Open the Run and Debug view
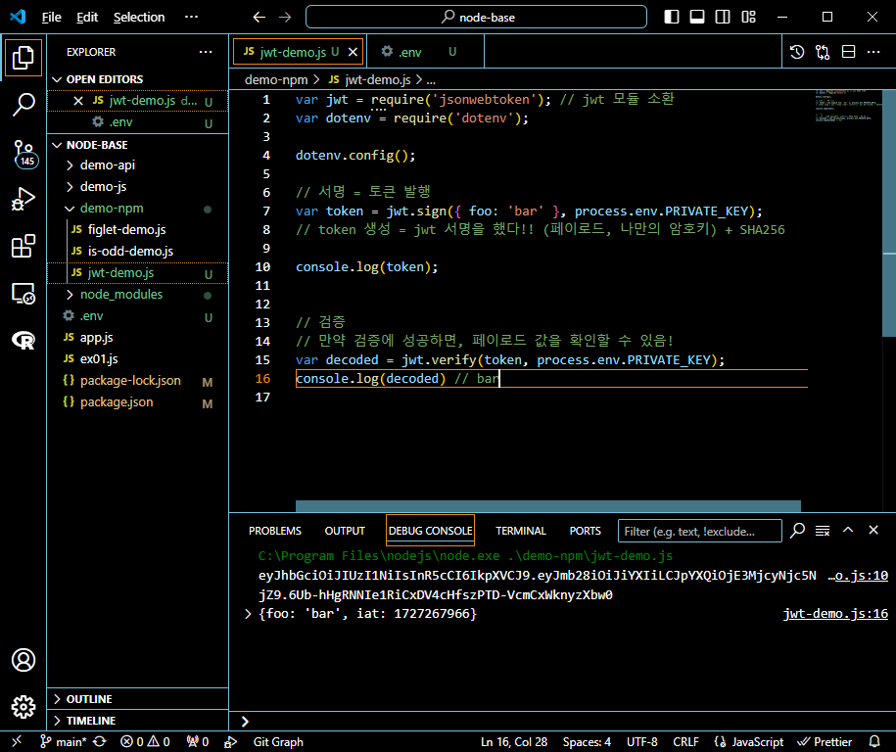 tap(23, 200)
